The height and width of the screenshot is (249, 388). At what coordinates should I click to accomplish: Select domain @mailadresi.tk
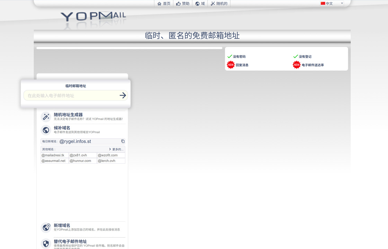coord(55,155)
